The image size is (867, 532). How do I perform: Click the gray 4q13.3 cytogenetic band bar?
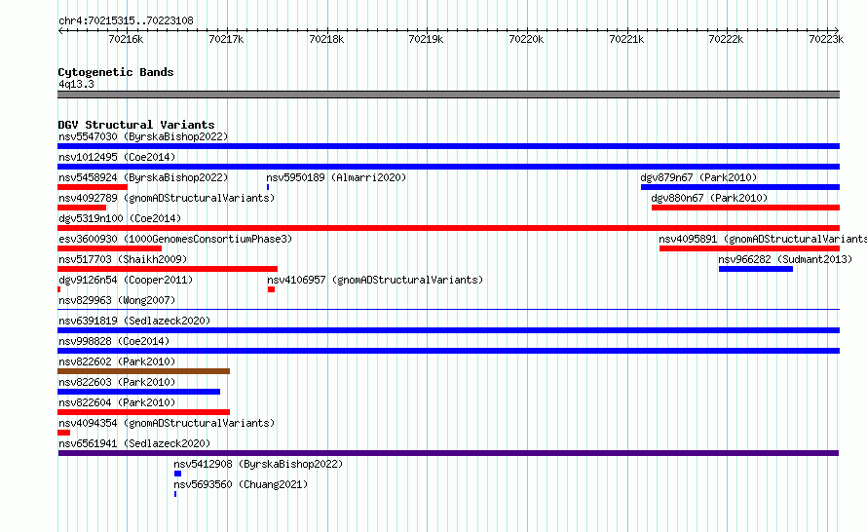(x=448, y=95)
